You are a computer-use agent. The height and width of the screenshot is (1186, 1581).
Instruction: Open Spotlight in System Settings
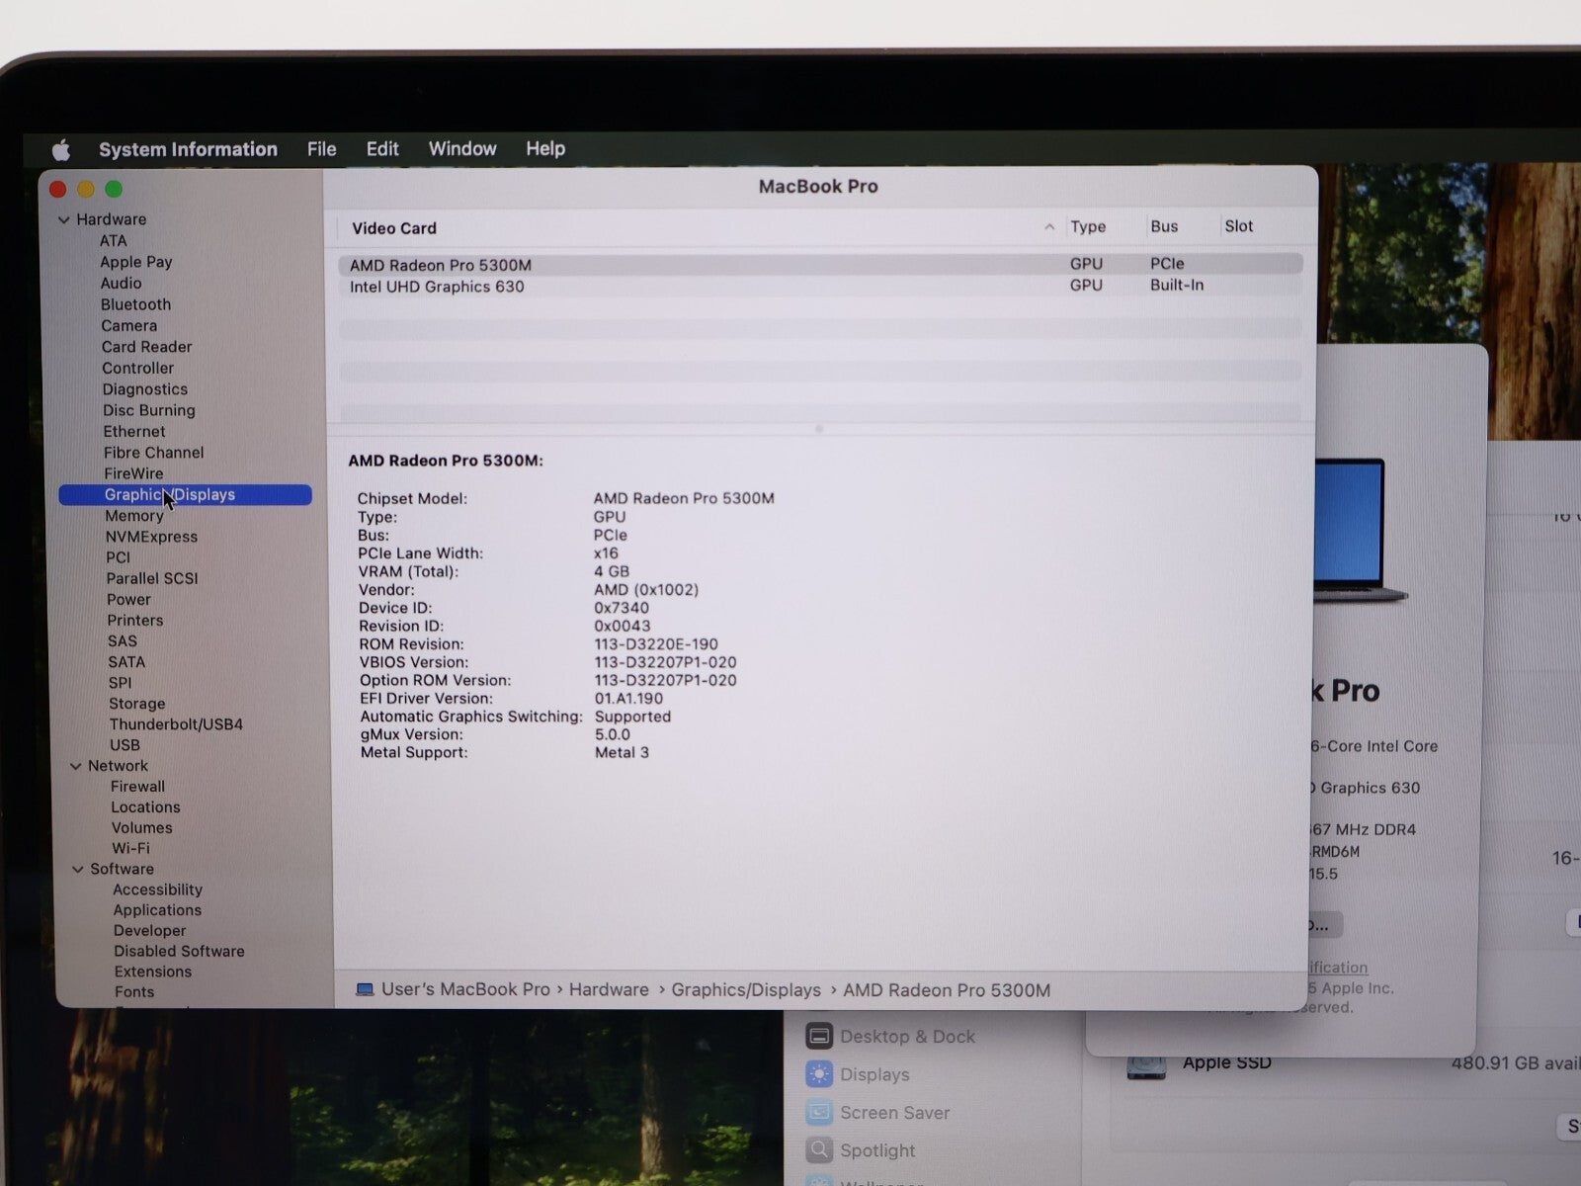click(x=861, y=1150)
